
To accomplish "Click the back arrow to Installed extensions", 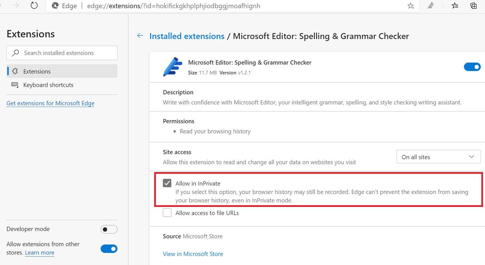I will click(x=140, y=36).
